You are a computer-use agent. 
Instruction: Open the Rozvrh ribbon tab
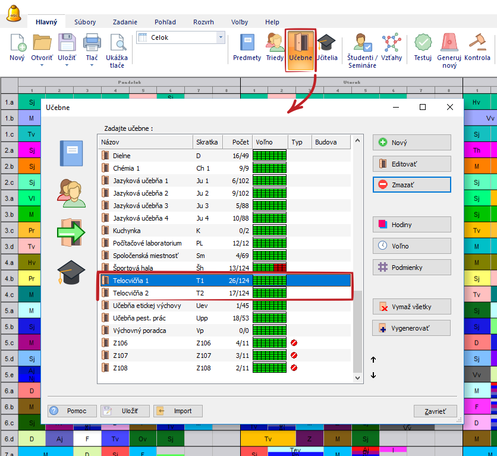coord(203,22)
